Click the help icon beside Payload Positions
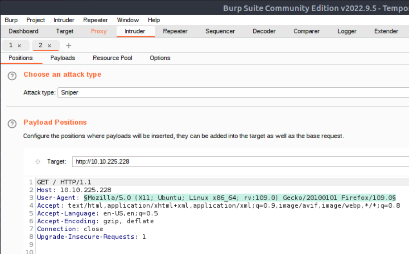409x254 pixels. click(x=12, y=124)
